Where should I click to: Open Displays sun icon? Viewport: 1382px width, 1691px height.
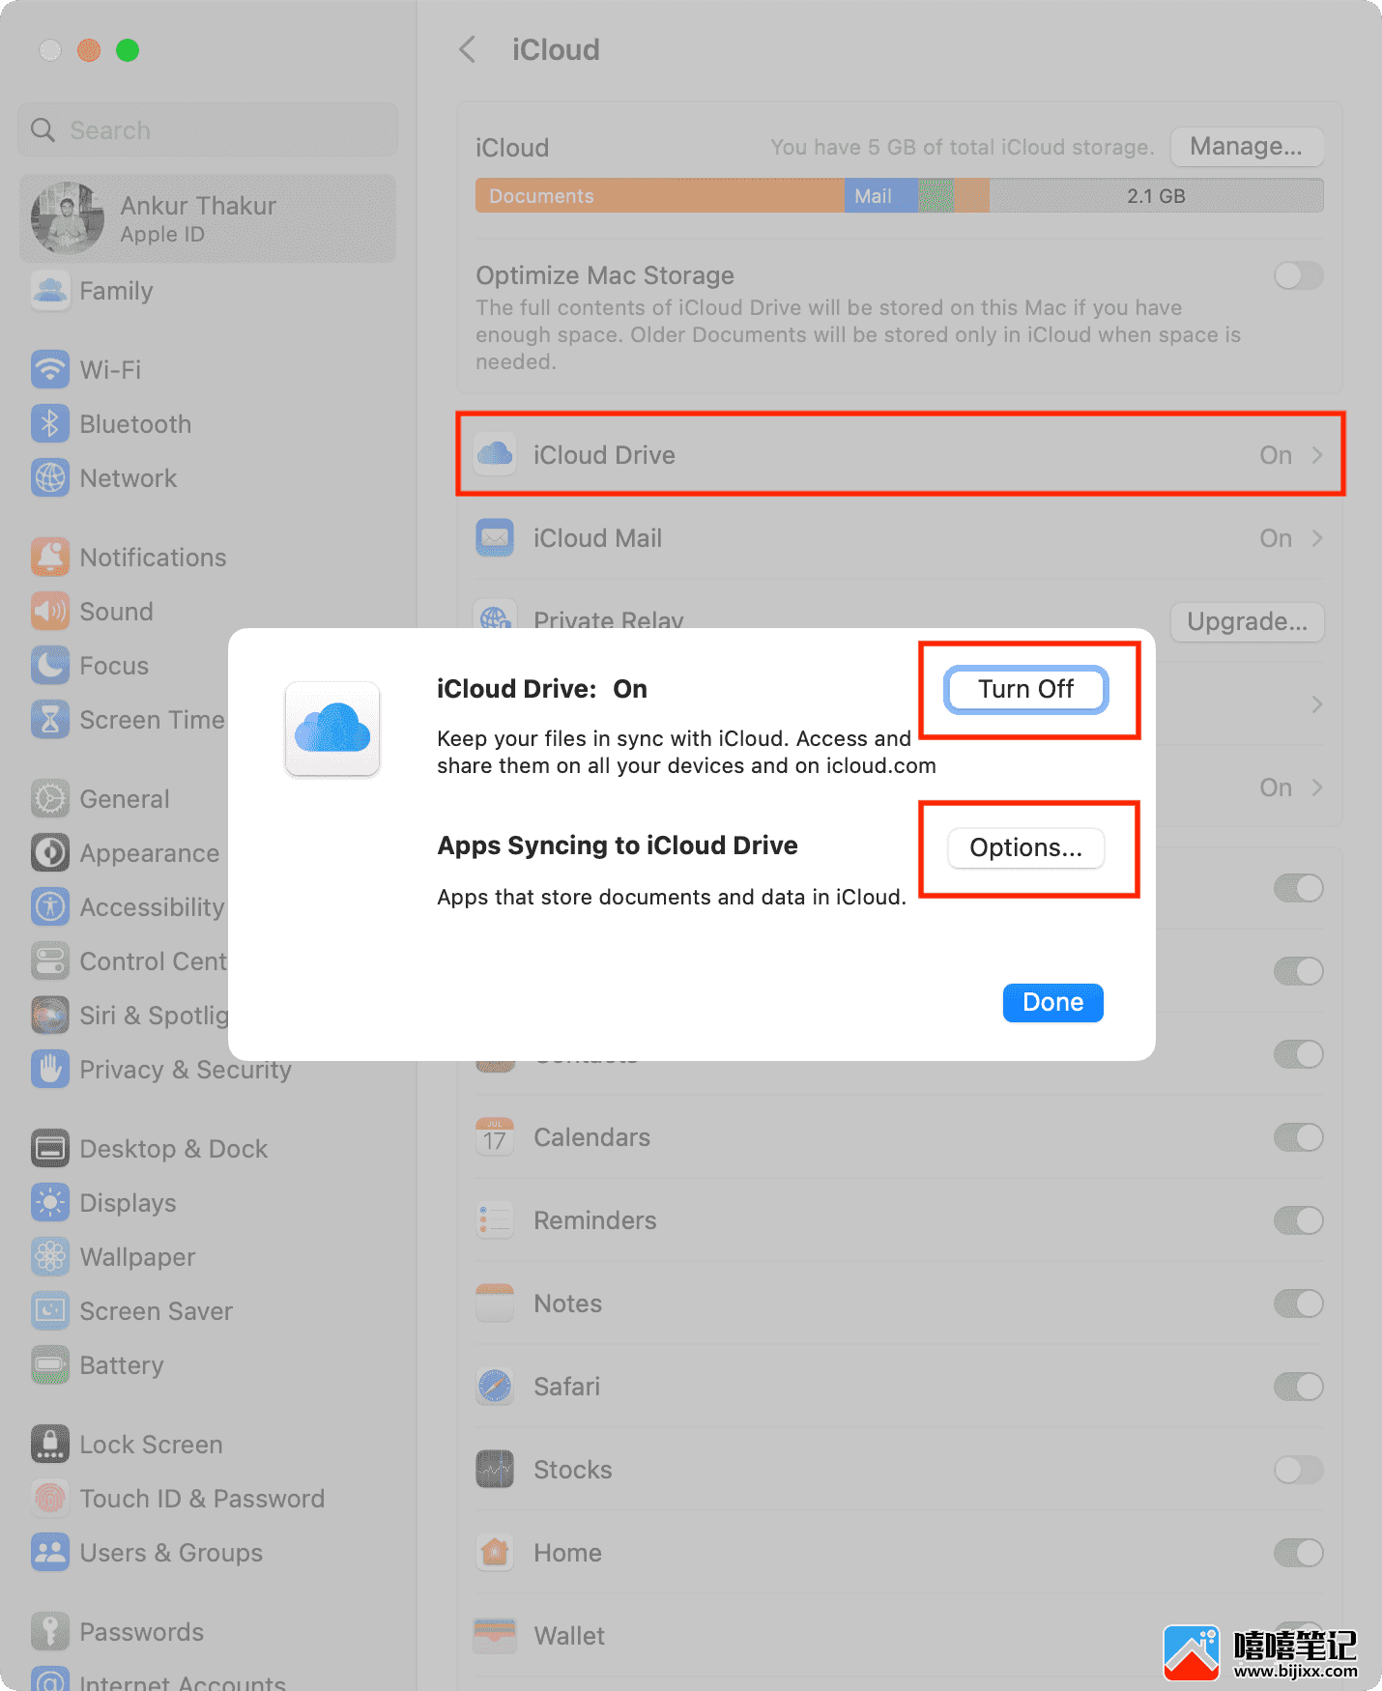50,1202
